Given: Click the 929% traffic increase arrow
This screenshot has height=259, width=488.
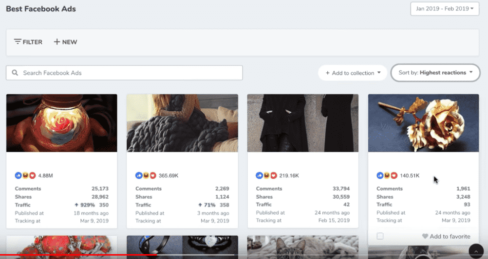Looking at the screenshot, I should (76, 205).
